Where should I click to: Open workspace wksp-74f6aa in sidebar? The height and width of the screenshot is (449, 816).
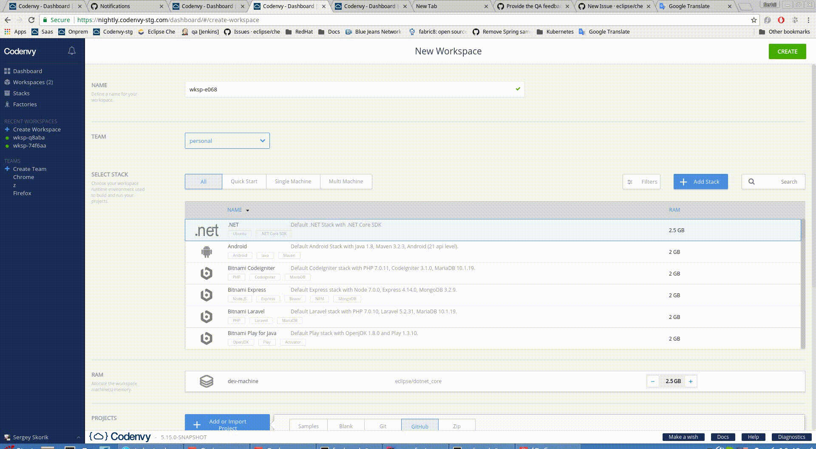pyautogui.click(x=29, y=145)
